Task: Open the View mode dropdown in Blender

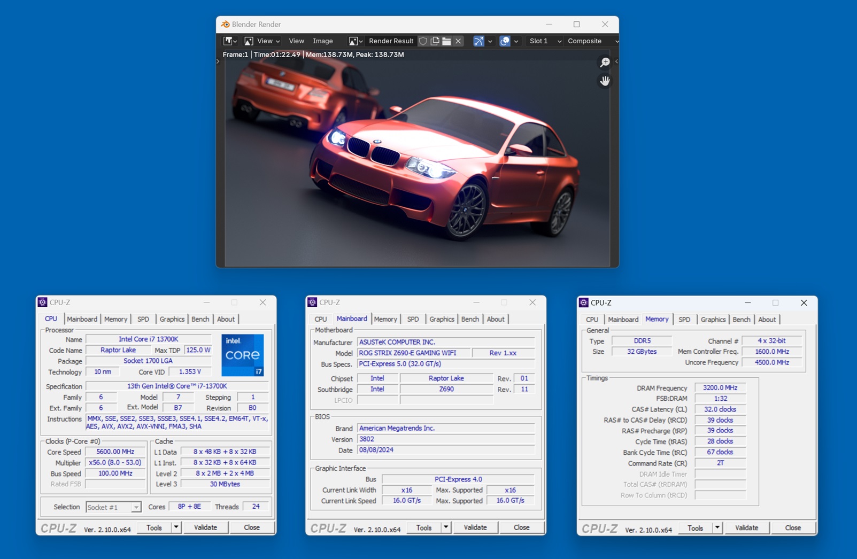Action: point(262,41)
